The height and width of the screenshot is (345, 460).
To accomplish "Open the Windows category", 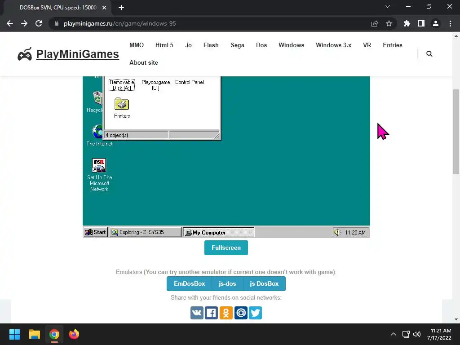I will tap(291, 45).
